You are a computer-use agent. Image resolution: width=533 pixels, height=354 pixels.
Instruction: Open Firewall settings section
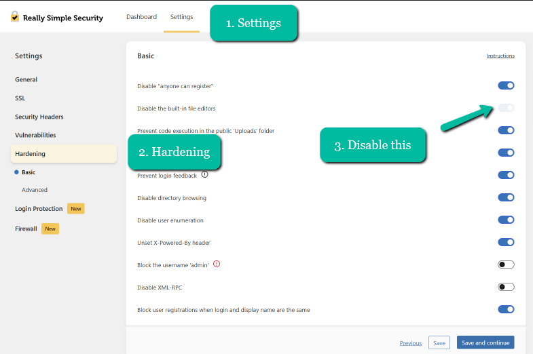click(x=26, y=229)
